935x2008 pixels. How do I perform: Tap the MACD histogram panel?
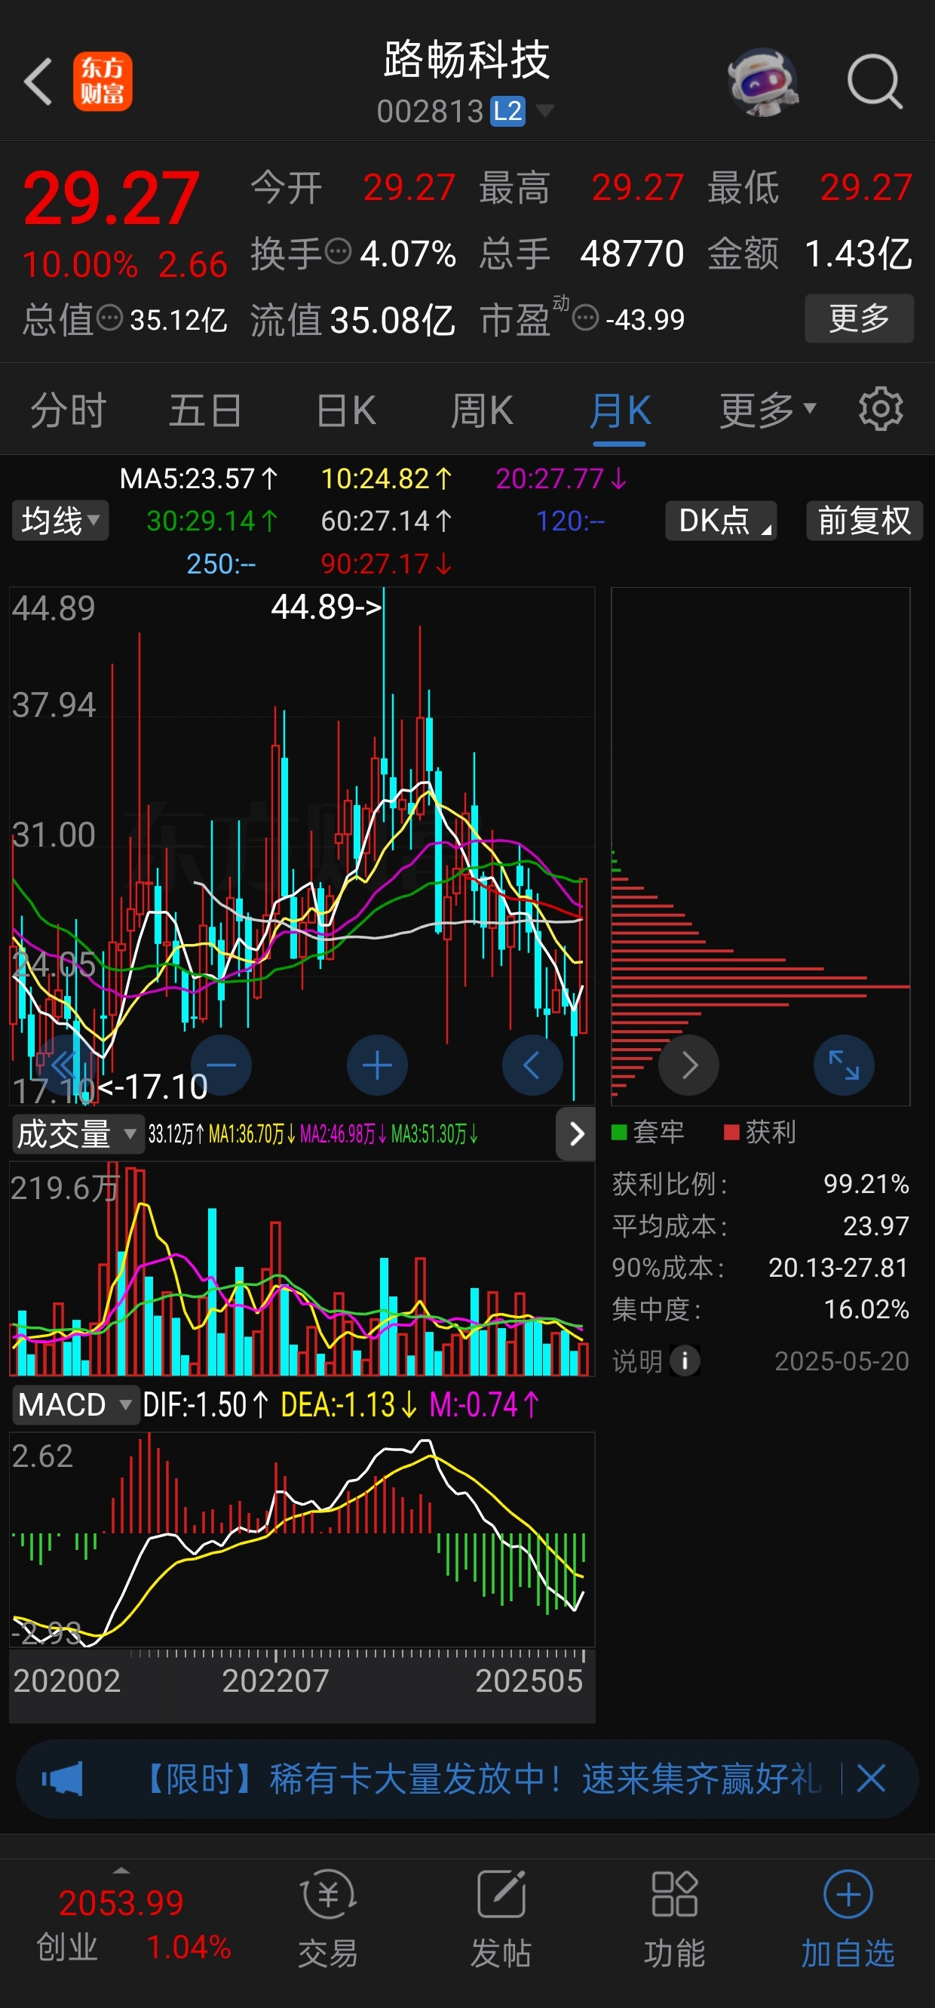(x=302, y=1539)
